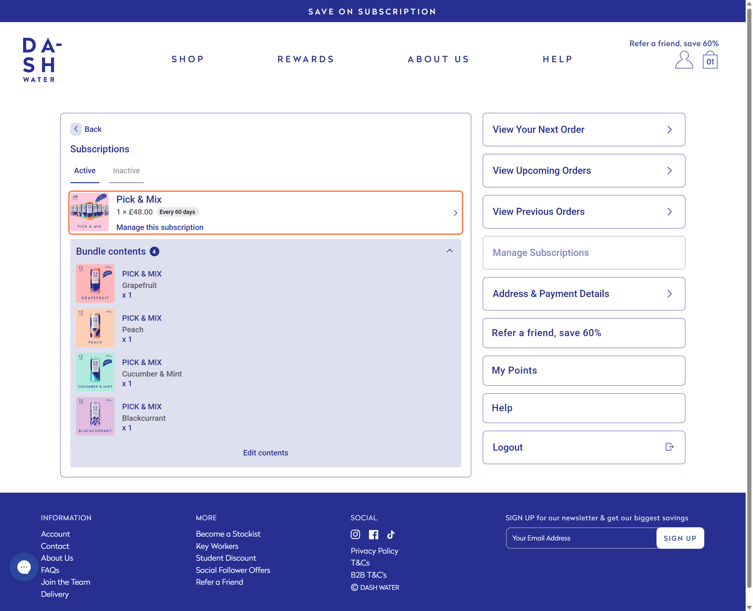
Task: Open the REWARDS menu
Action: tap(305, 59)
